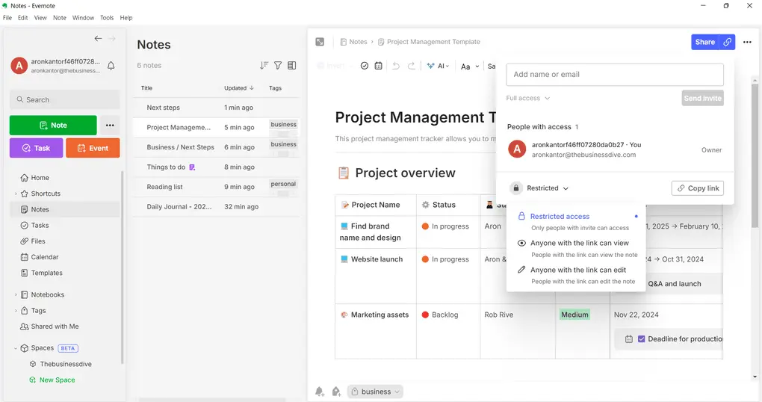Open the Edit menu

click(23, 17)
